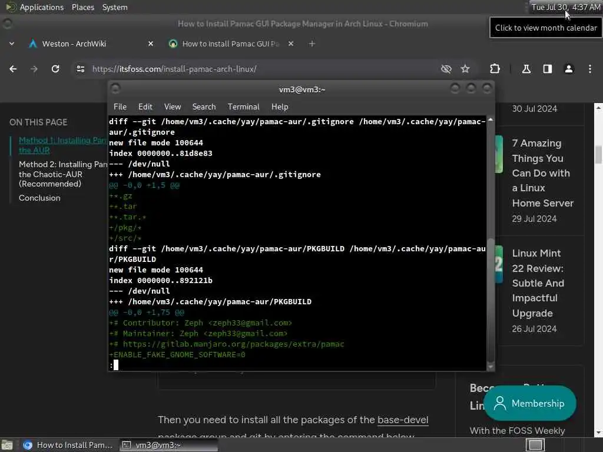Jump to Method 2 Chaotic-AUR section

[x=64, y=174]
